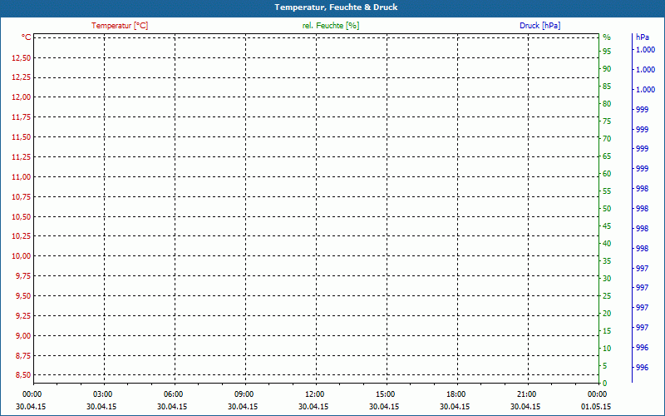Click the 8,50 temperature tick label
665x416 pixels.
point(23,375)
